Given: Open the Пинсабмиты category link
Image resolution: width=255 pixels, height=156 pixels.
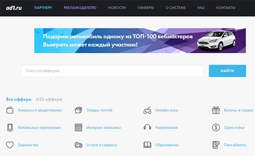Looking at the screenshot, I should (235, 145).
